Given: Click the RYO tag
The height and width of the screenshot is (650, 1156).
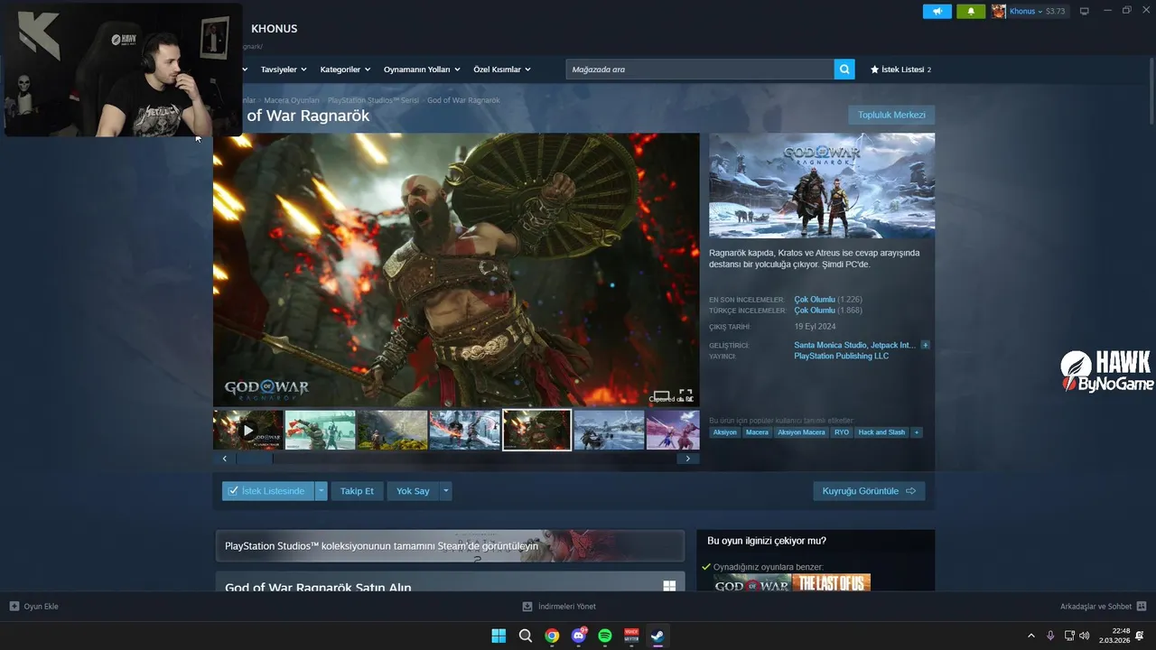Looking at the screenshot, I should pyautogui.click(x=842, y=432).
